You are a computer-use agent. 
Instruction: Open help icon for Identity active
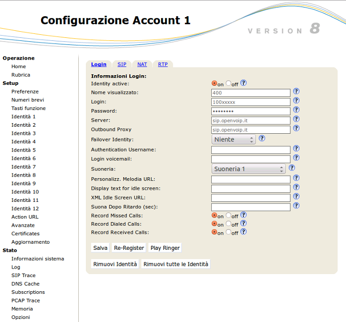[243, 83]
